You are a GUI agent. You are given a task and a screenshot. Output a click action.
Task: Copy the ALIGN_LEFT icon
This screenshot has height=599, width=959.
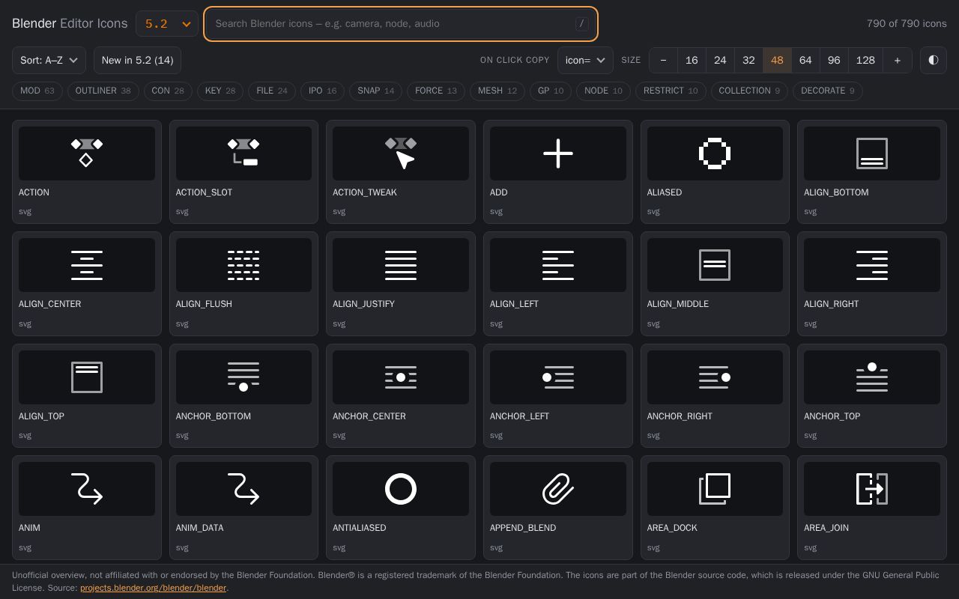[x=558, y=284]
